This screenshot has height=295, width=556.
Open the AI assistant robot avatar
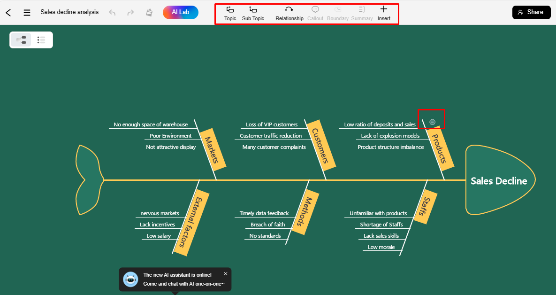point(130,279)
